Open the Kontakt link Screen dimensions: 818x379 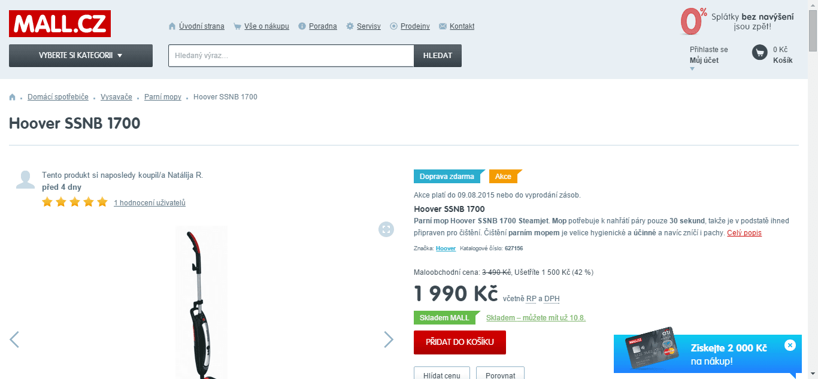[x=462, y=26]
